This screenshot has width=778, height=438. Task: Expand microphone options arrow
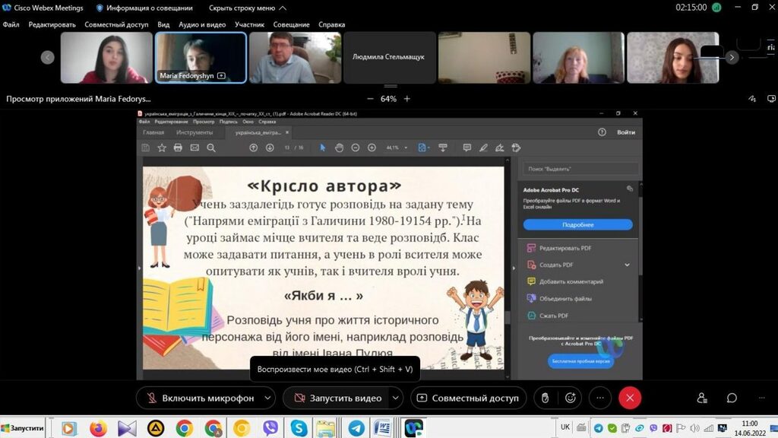tap(267, 398)
